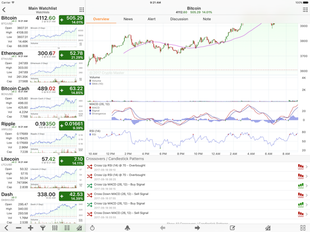Expand Cross Up MACD 06:55 row chevron
Viewport: 310px width, 232px height.
(x=307, y=205)
